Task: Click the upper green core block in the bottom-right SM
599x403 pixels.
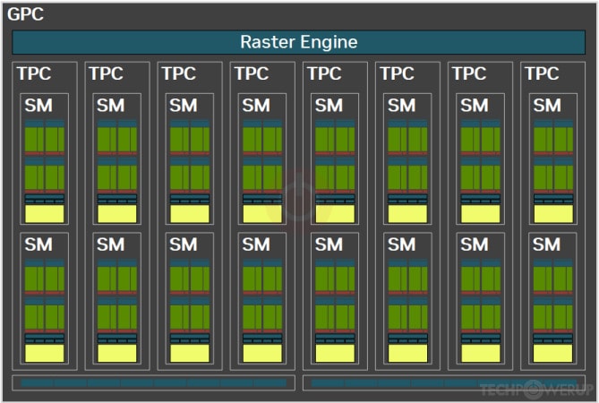Action: [552, 278]
